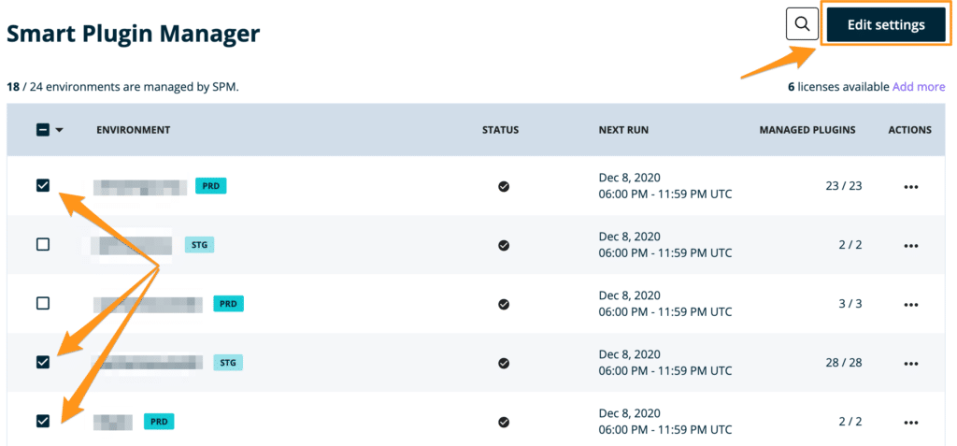Image resolution: width=957 pixels, height=446 pixels.
Task: Open actions menu for 23 / 23 plugins row
Action: (x=911, y=187)
